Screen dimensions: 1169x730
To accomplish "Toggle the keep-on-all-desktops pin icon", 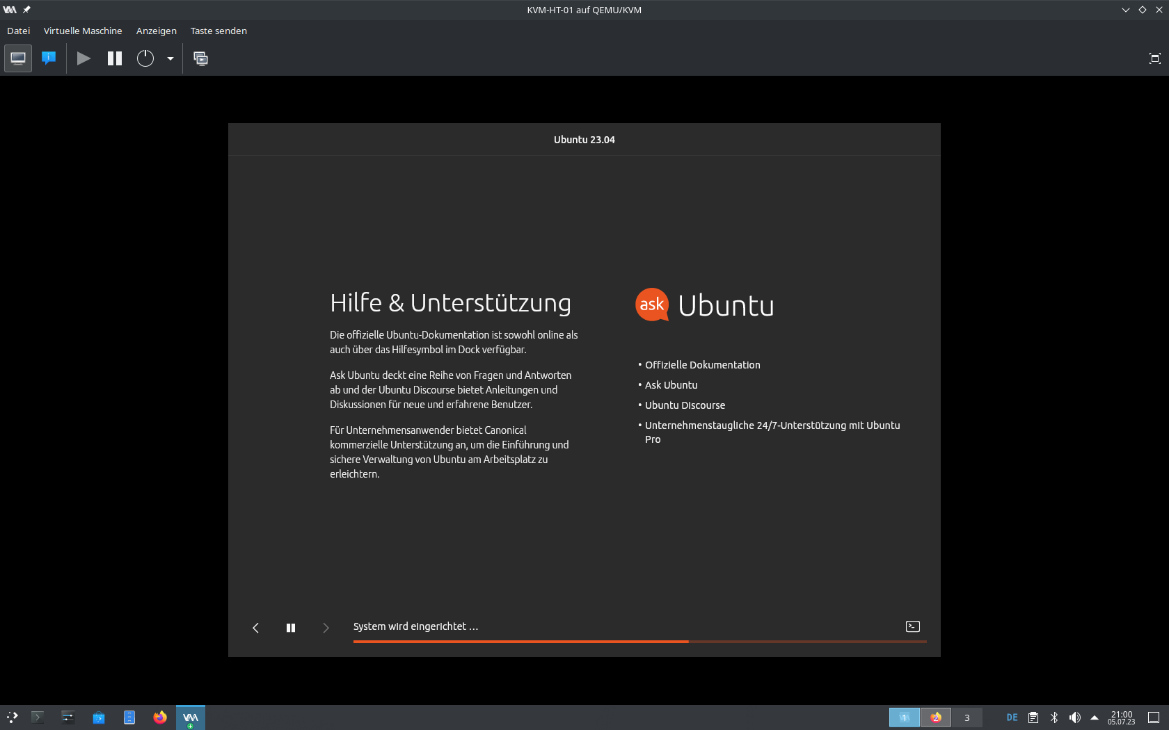I will click(26, 10).
